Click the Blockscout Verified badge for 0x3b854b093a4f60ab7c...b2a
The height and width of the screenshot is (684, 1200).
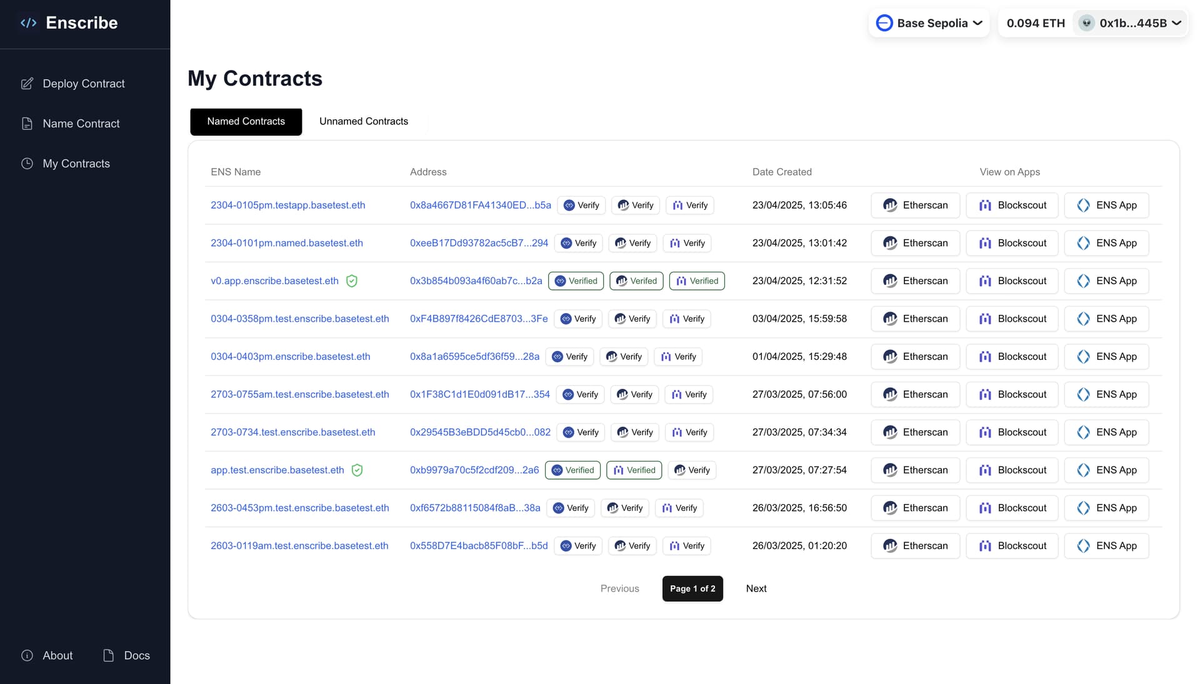[697, 281]
